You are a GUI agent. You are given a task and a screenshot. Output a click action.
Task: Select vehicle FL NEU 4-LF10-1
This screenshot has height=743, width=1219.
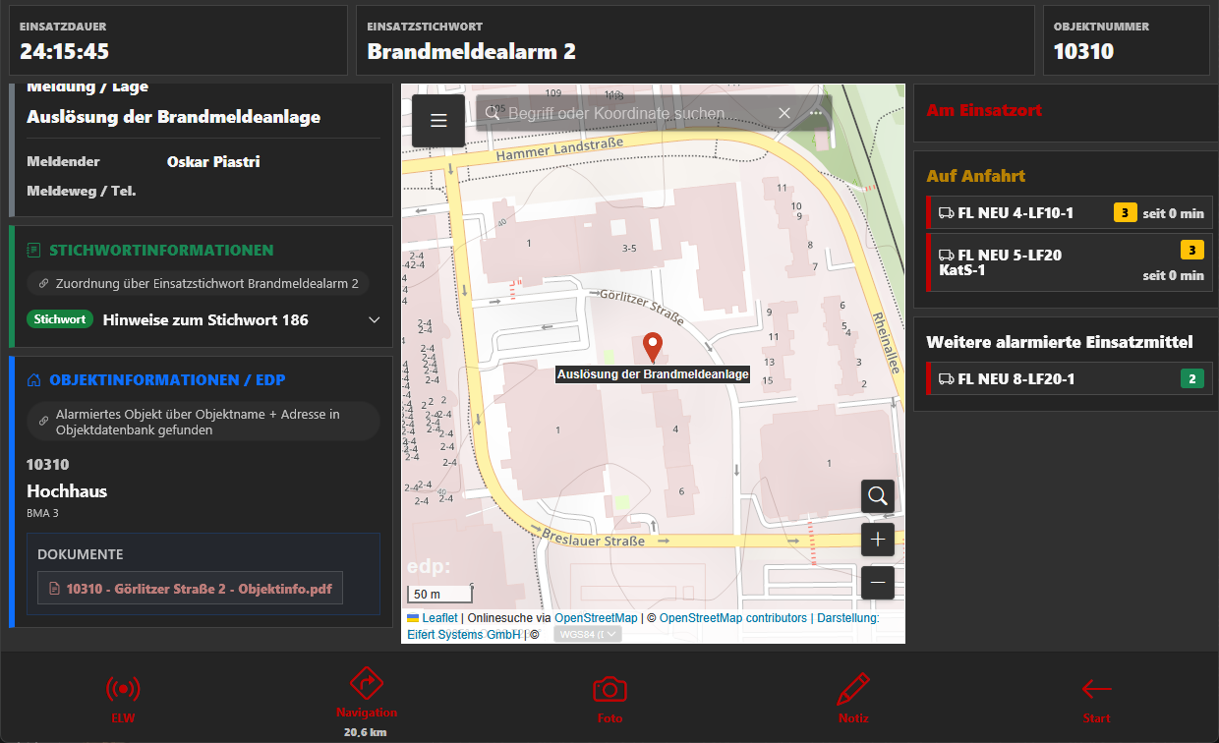1067,212
